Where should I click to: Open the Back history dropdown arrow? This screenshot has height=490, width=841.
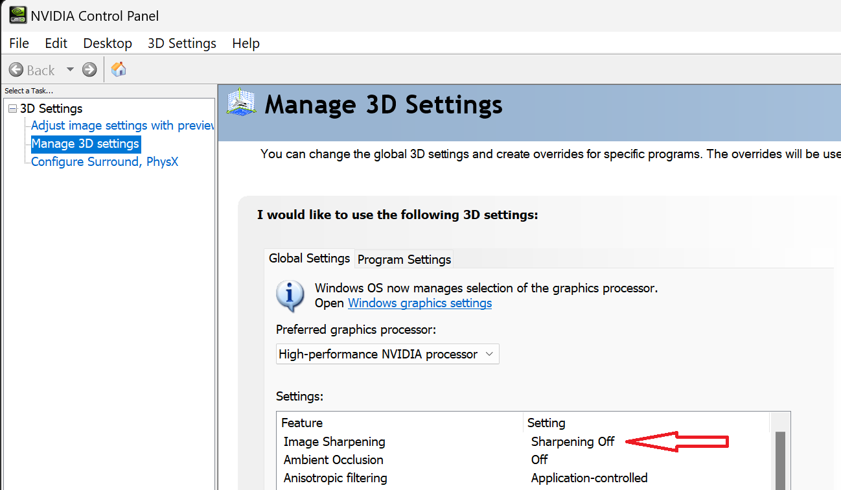(x=70, y=69)
